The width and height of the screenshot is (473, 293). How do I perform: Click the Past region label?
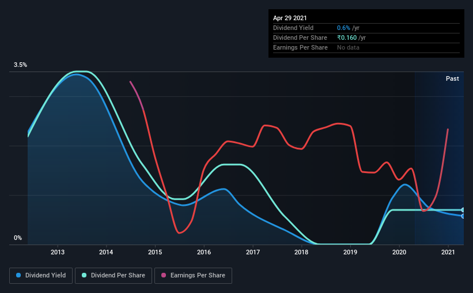tap(452, 79)
